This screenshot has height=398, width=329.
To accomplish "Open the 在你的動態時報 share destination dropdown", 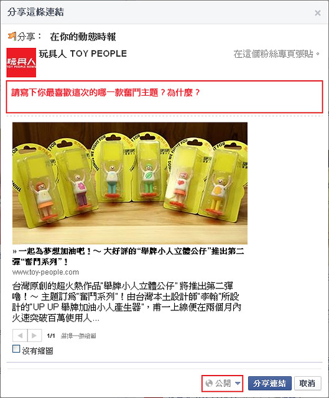I will coord(83,37).
